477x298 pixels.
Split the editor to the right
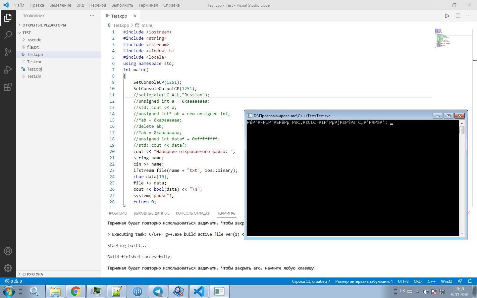coord(458,16)
